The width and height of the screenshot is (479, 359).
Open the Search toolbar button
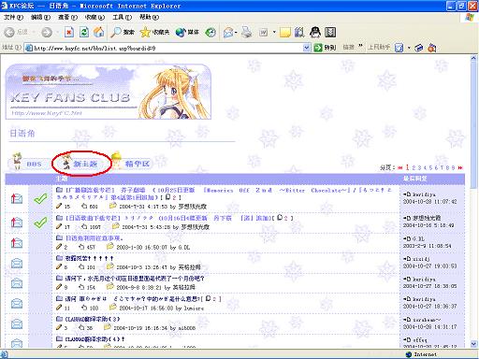(123, 32)
